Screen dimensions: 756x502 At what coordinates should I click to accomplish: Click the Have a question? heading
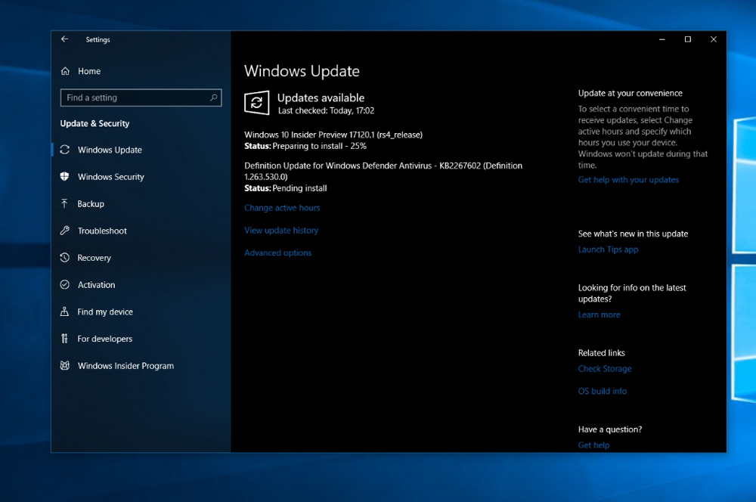pyautogui.click(x=610, y=429)
